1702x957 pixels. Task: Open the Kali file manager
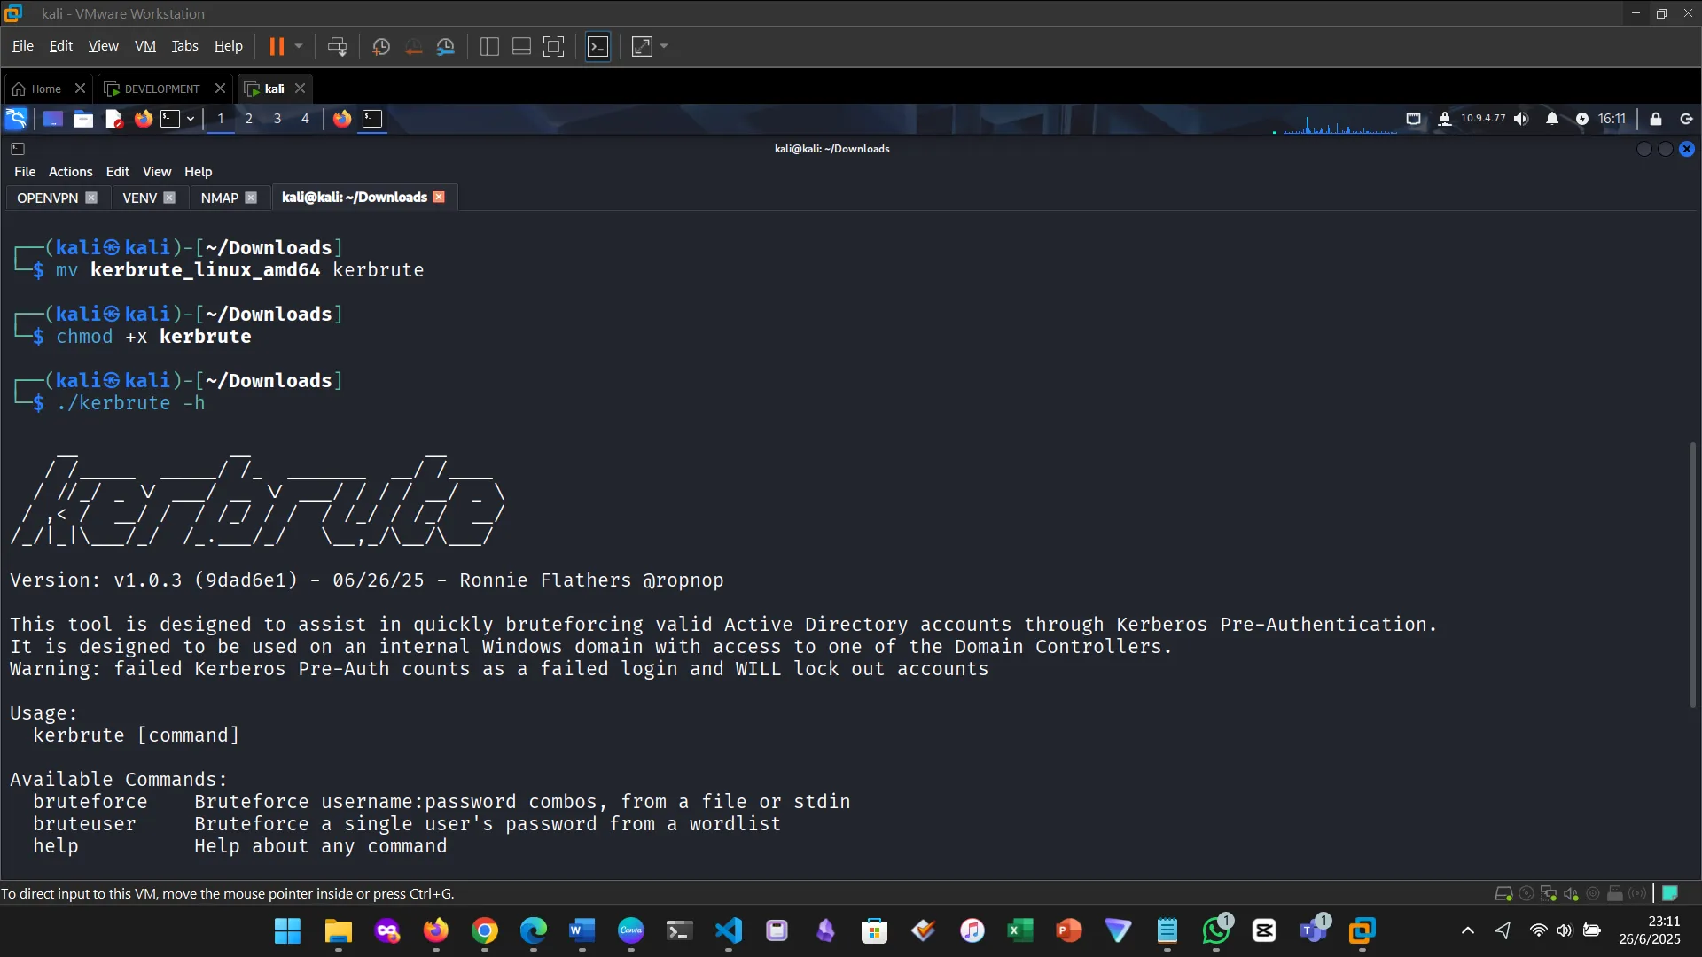(x=82, y=119)
